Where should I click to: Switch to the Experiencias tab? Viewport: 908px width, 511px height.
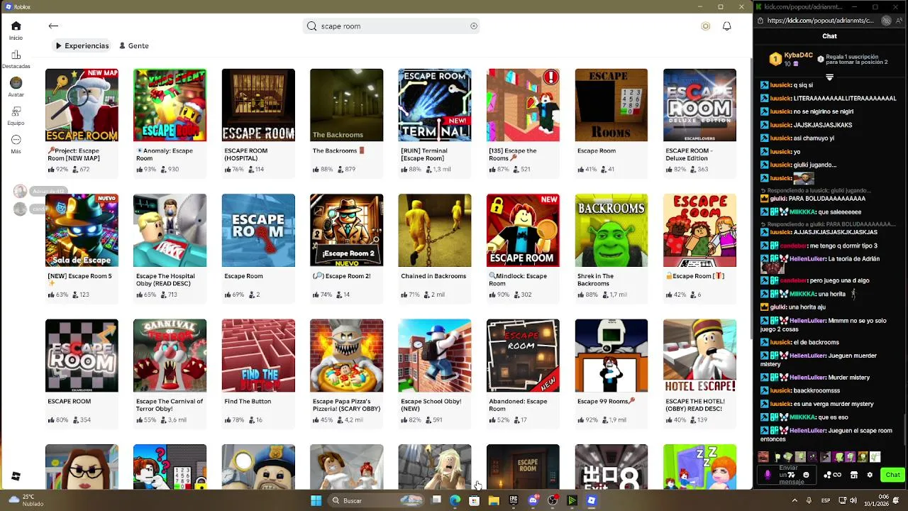tap(82, 45)
